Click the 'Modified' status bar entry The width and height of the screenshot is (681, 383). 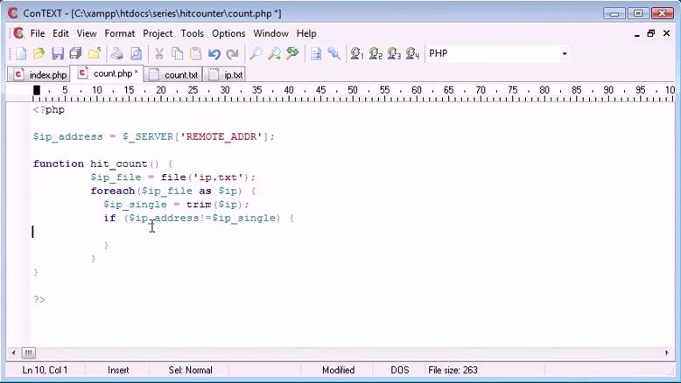(x=338, y=370)
